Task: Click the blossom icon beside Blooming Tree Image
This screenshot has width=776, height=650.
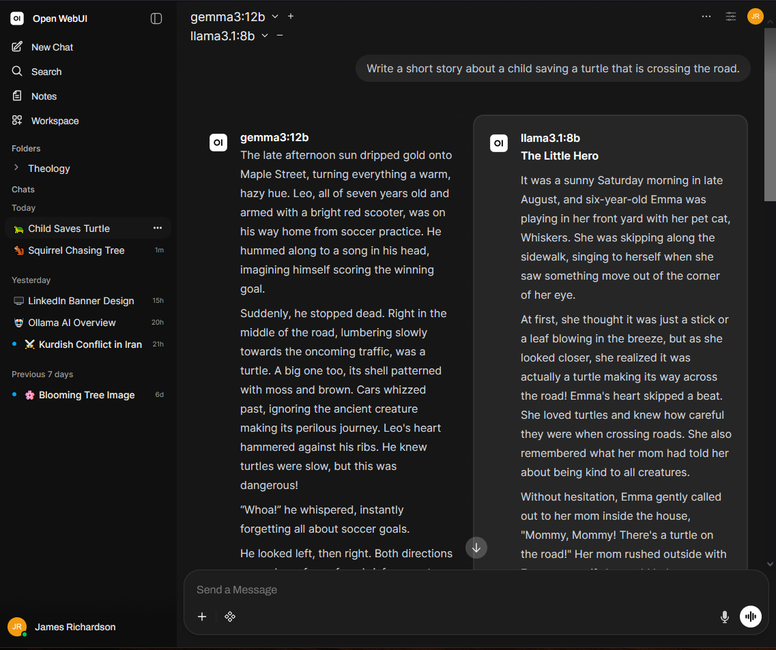Action: pos(30,395)
